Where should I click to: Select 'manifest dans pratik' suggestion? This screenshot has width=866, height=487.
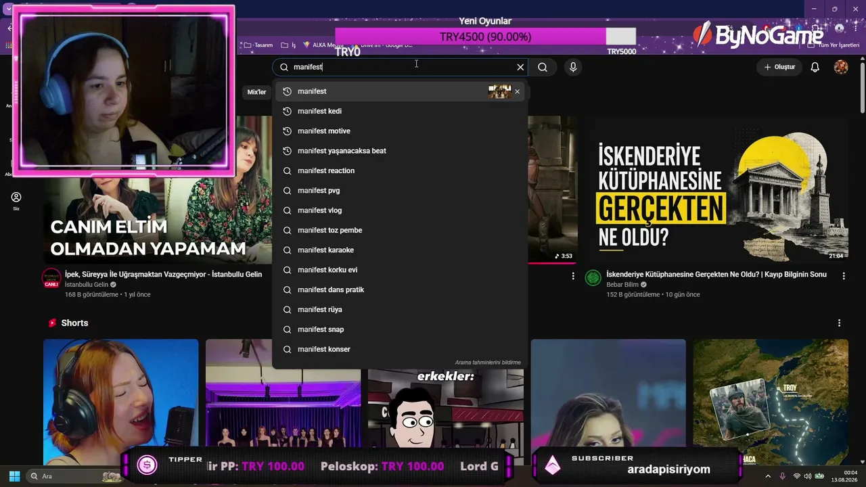click(x=400, y=289)
